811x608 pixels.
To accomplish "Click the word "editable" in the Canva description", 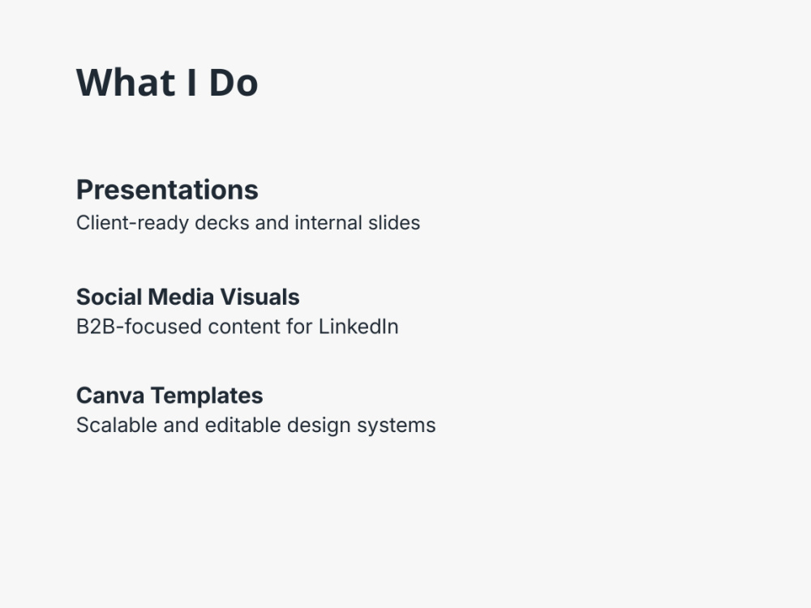I will tap(243, 426).
